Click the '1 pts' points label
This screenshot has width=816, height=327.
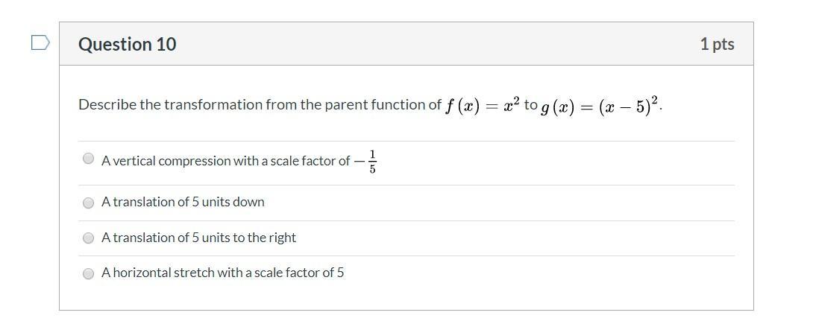(x=717, y=44)
